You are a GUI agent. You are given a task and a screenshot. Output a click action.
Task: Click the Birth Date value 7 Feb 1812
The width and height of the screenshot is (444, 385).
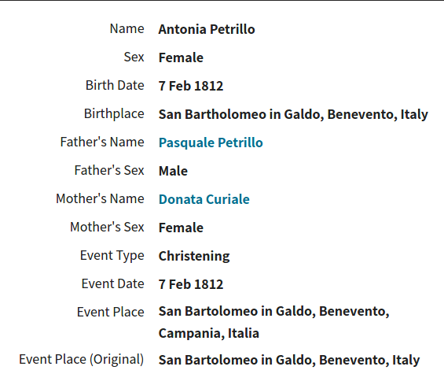coord(191,86)
